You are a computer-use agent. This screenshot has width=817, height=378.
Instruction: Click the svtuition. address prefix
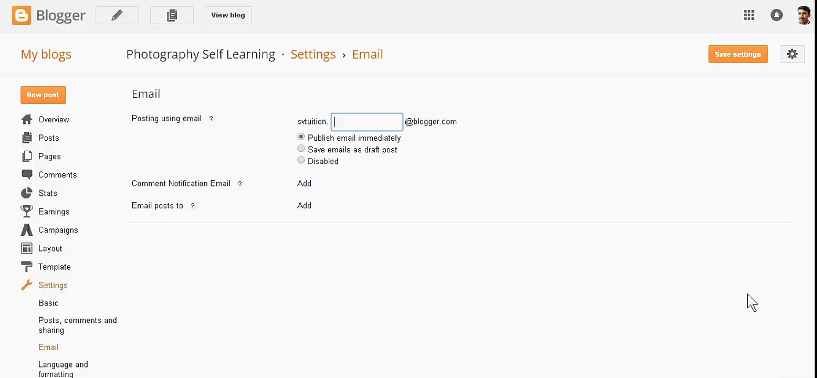(x=312, y=121)
